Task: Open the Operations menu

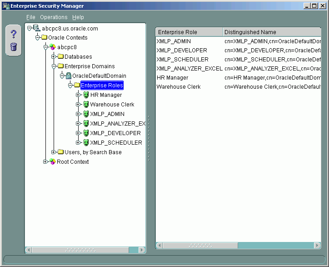Action: click(x=54, y=17)
